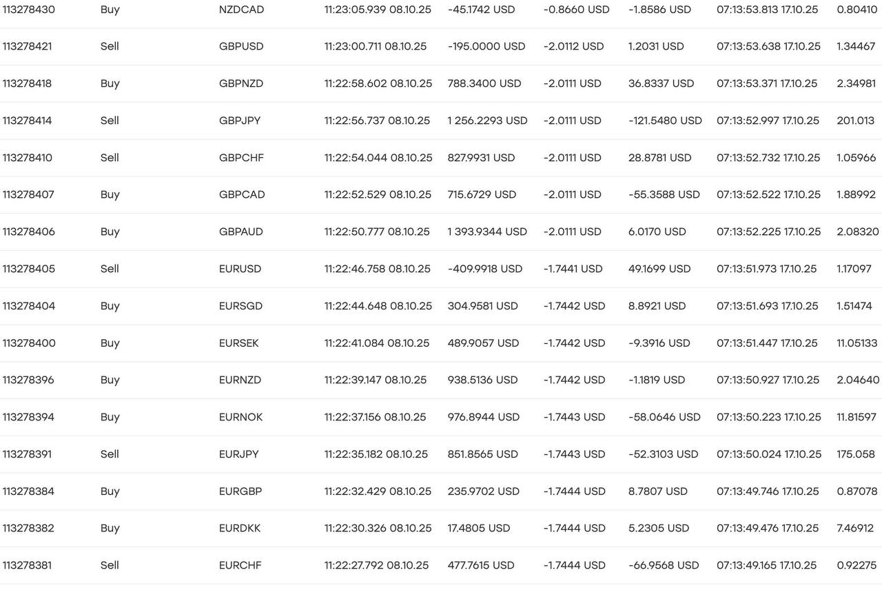Click the 1 256.2293 USD value
The image size is (882, 590).
[487, 121]
